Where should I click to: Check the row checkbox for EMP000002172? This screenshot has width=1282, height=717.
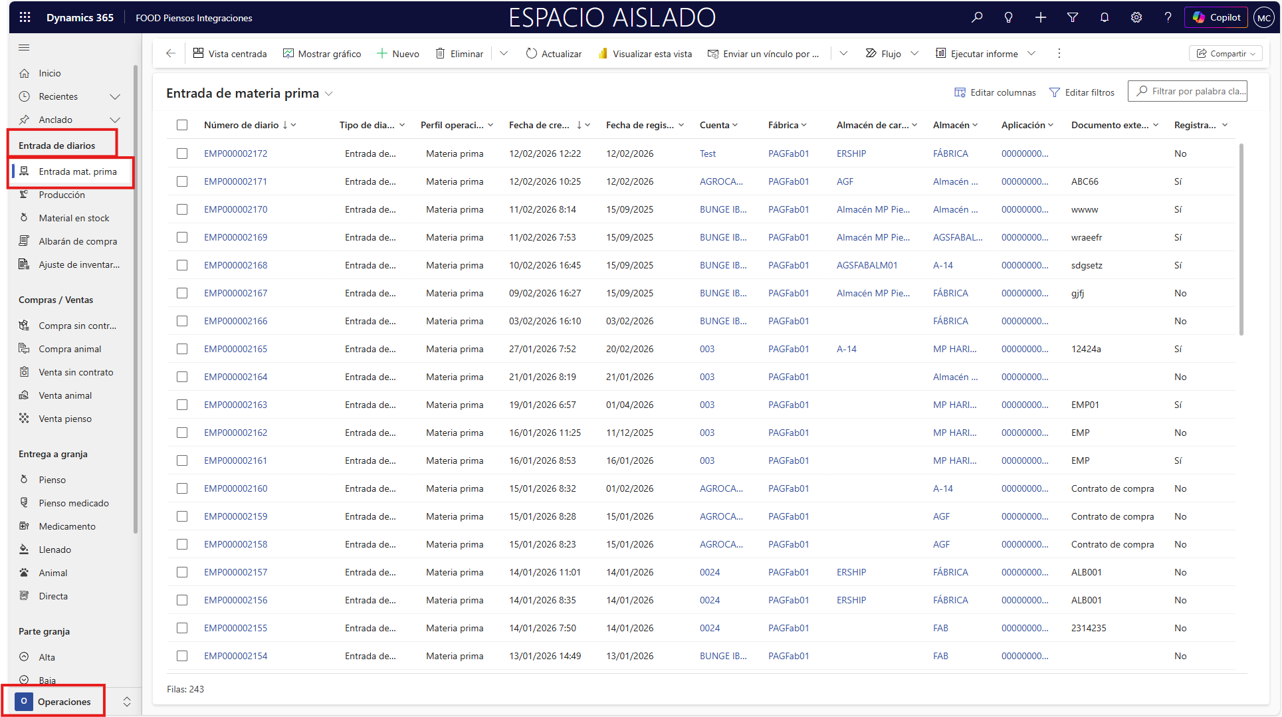tap(182, 154)
